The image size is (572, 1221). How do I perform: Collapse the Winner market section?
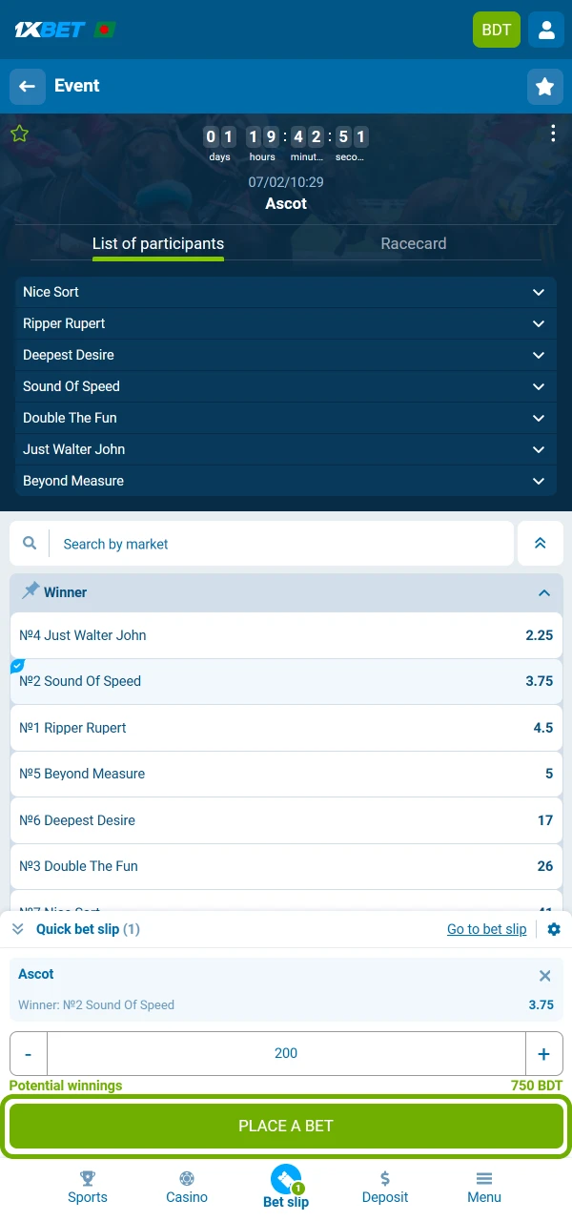(544, 591)
